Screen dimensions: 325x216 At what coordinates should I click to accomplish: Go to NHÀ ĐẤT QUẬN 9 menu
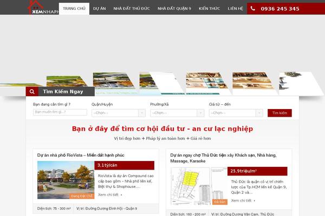point(174,9)
